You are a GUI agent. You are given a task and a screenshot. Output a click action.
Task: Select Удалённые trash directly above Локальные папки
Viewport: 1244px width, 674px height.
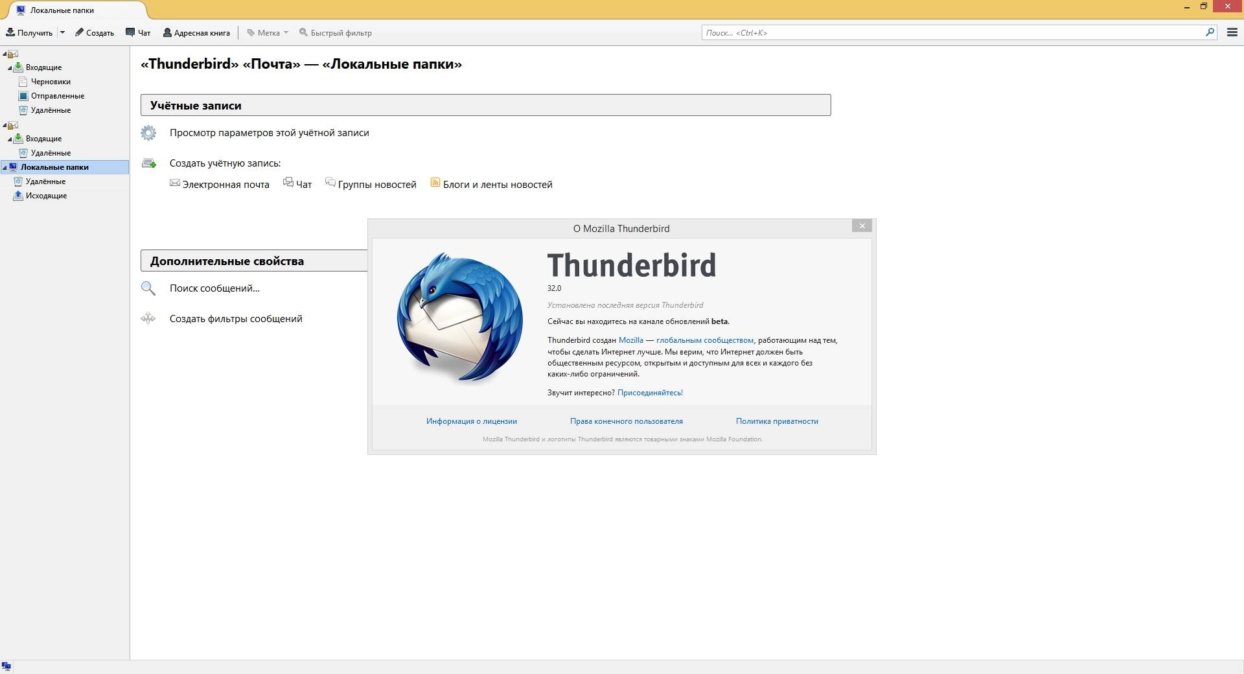coord(51,153)
